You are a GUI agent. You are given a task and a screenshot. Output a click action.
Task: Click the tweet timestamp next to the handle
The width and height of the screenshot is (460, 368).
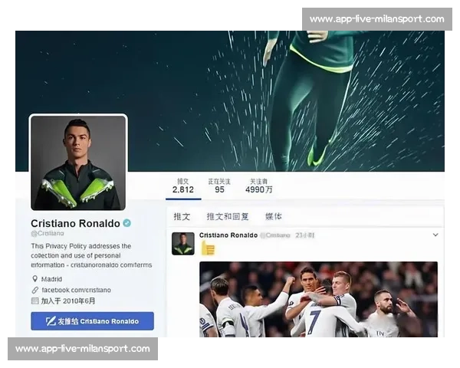305,235
